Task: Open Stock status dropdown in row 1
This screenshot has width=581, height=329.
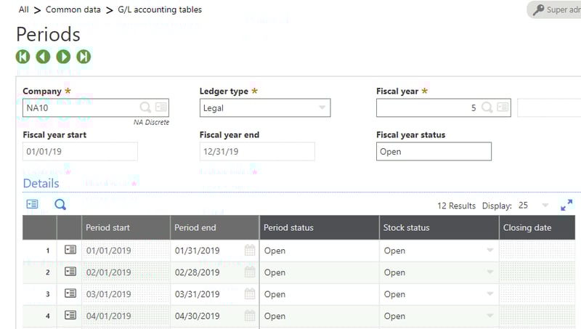Action: click(x=489, y=251)
